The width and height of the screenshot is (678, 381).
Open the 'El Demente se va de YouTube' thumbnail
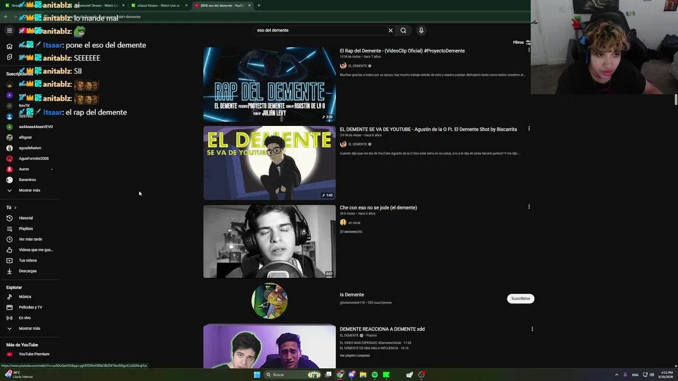(269, 163)
